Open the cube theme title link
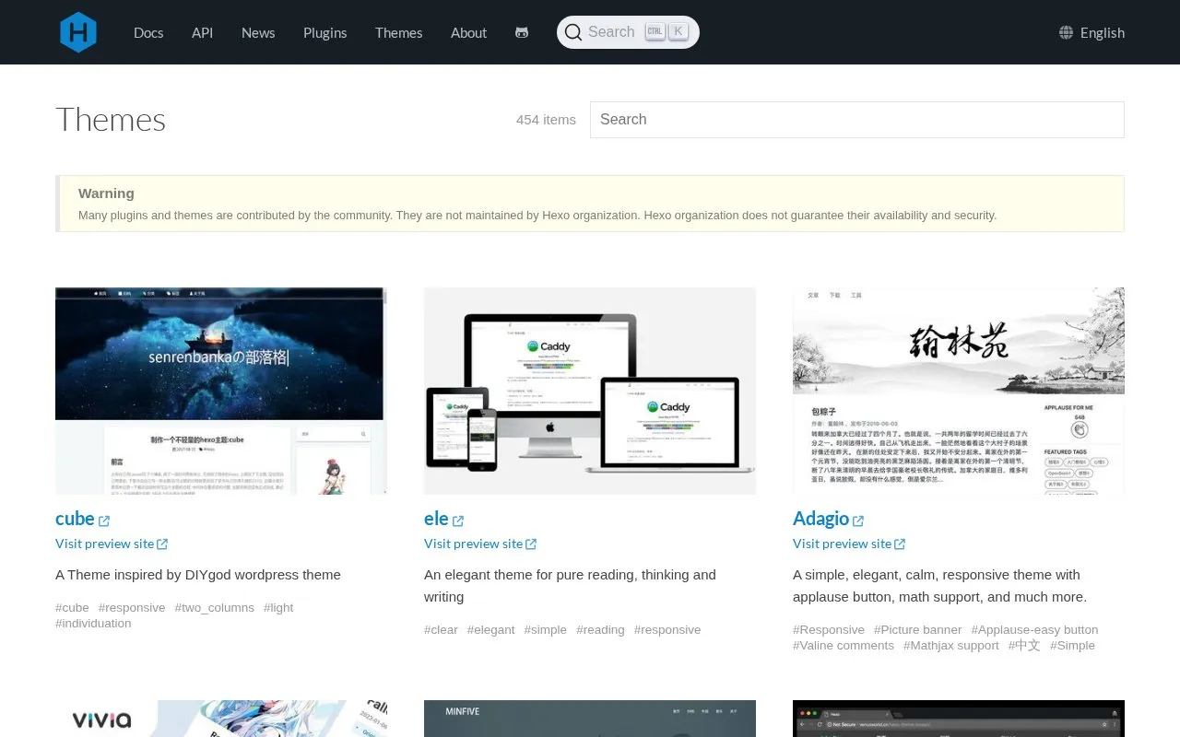This screenshot has height=737, width=1180. [75, 519]
